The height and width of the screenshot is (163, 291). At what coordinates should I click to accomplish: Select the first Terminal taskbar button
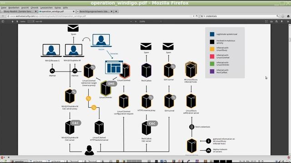tap(73, 161)
